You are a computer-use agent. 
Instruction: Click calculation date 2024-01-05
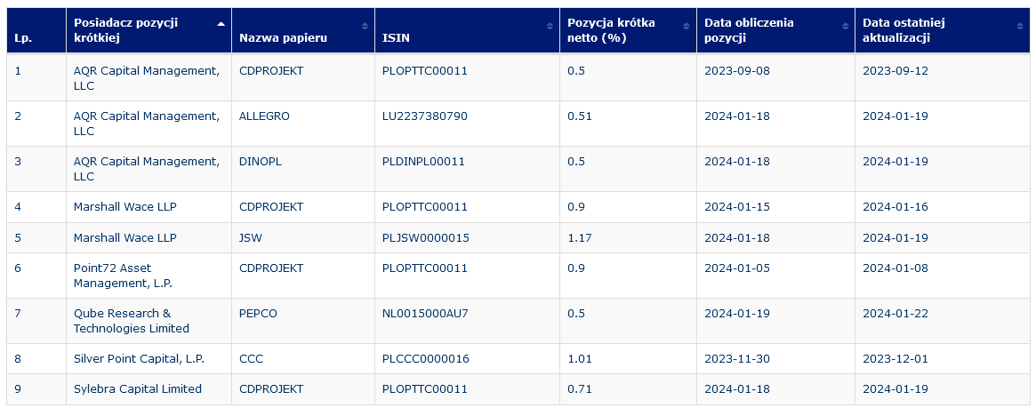click(736, 268)
